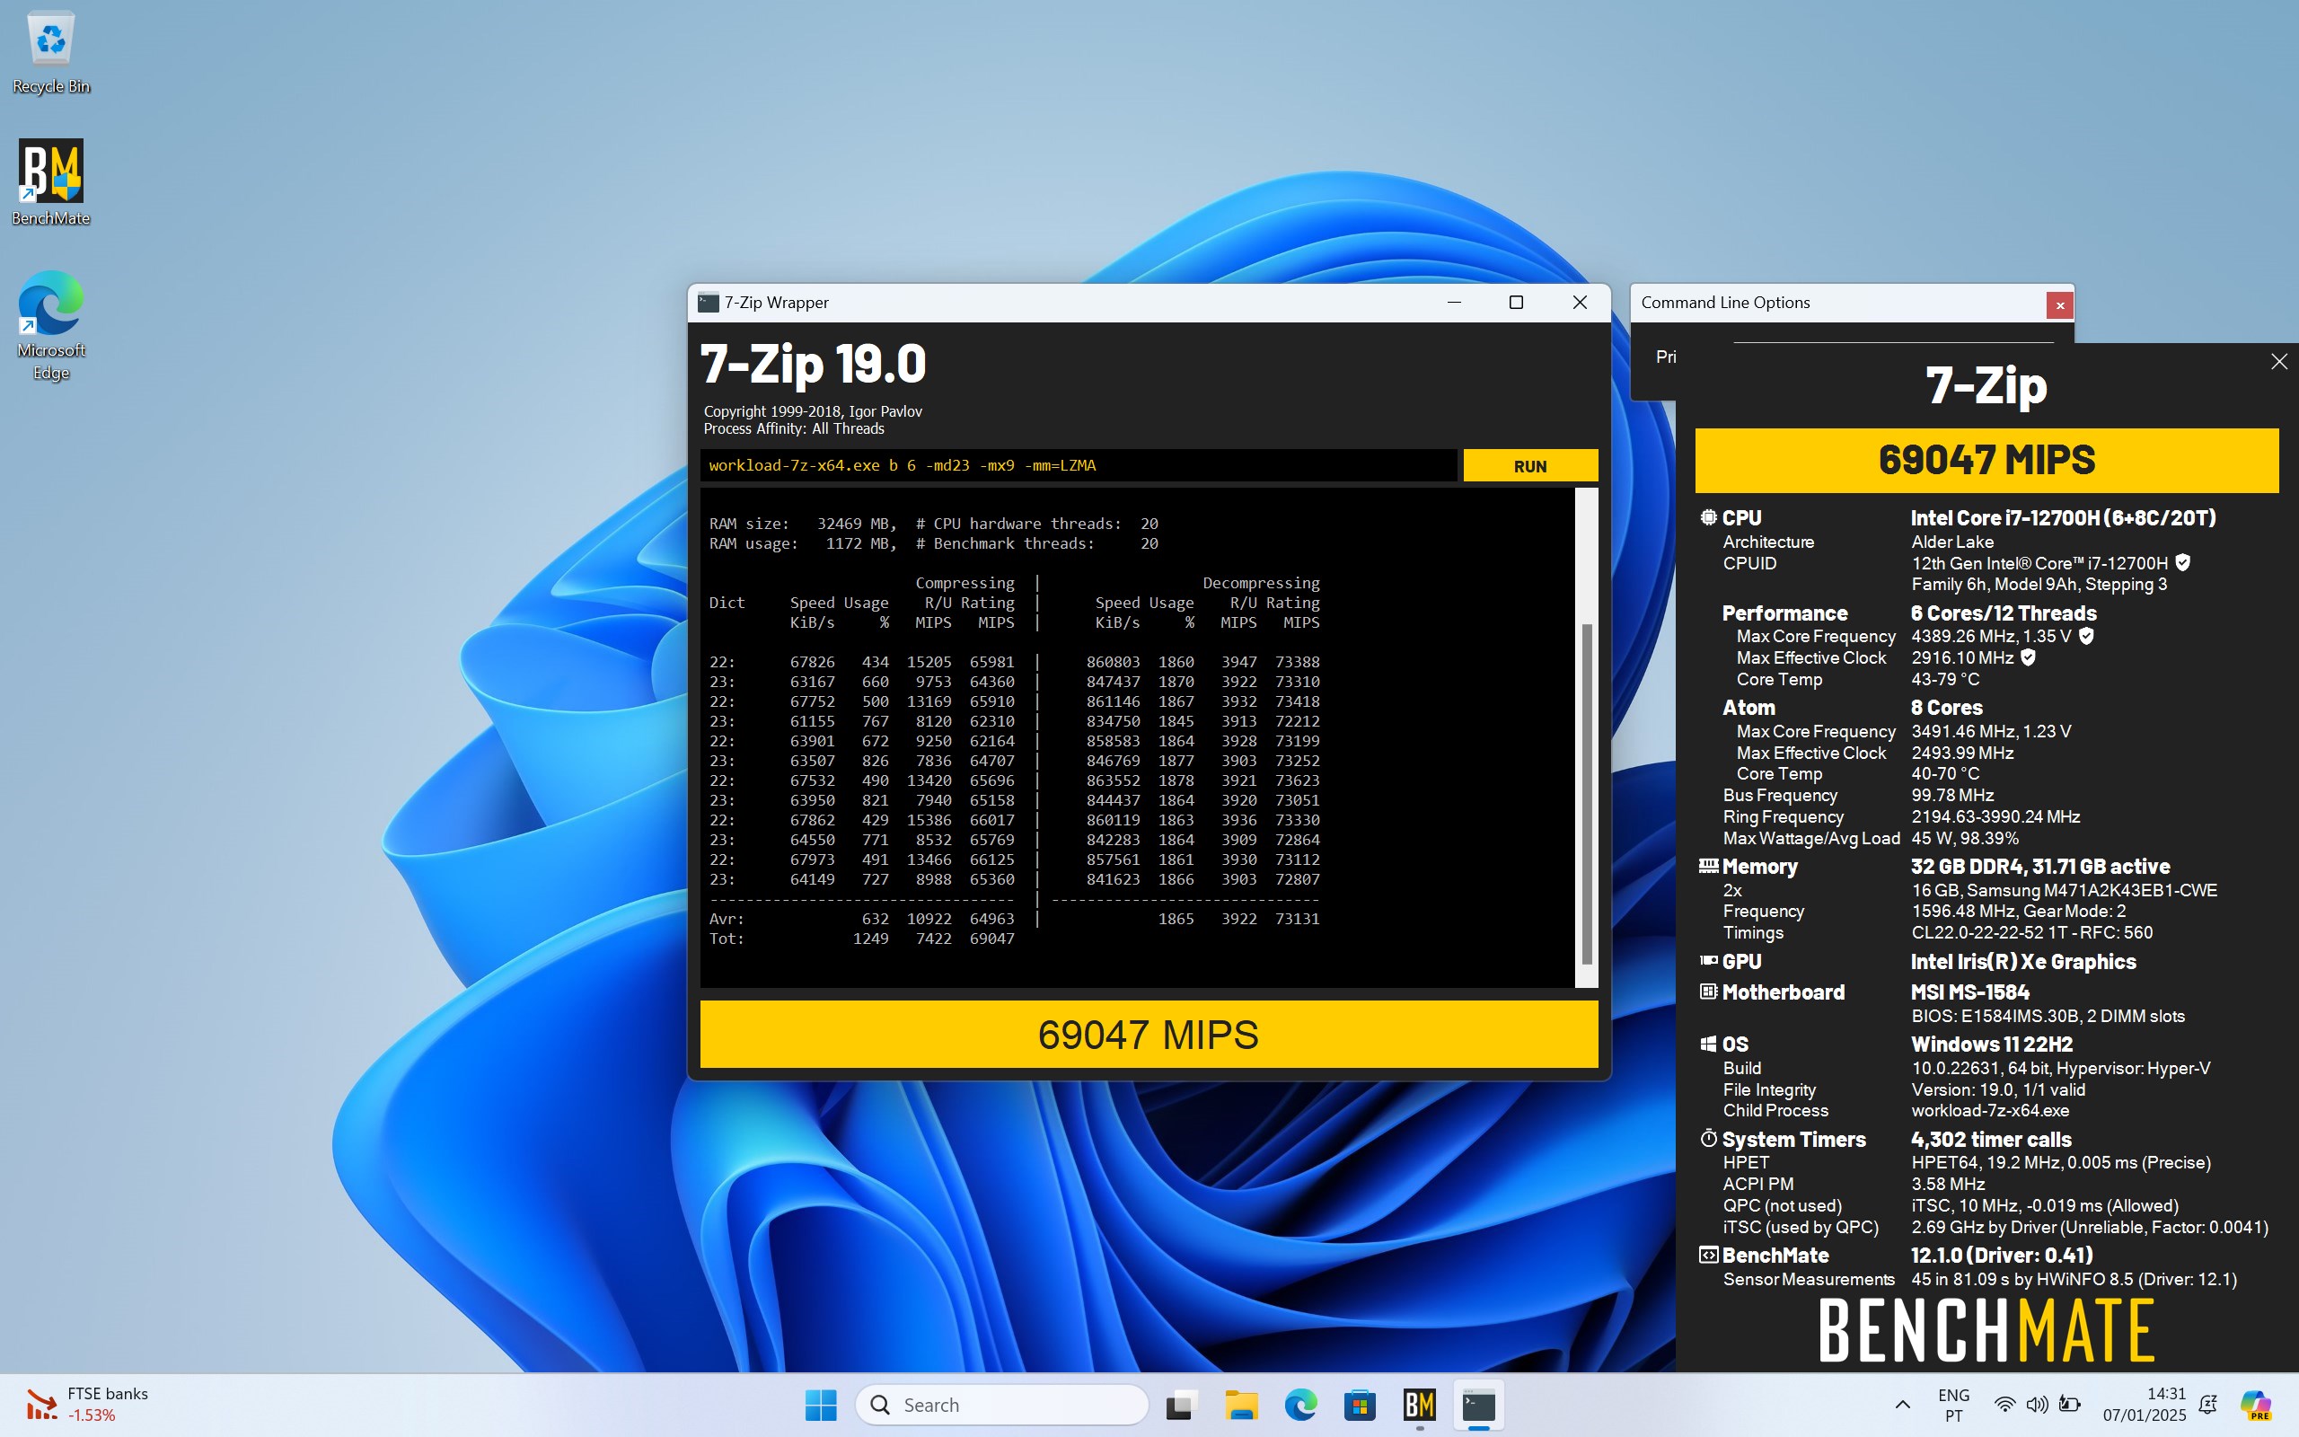The height and width of the screenshot is (1437, 2299).
Task: Click the 4,302 timer calls value
Action: click(1990, 1140)
